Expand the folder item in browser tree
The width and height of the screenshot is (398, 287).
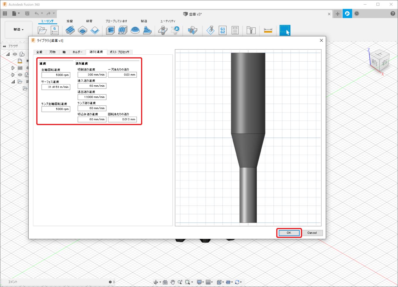pyautogui.click(x=13, y=68)
